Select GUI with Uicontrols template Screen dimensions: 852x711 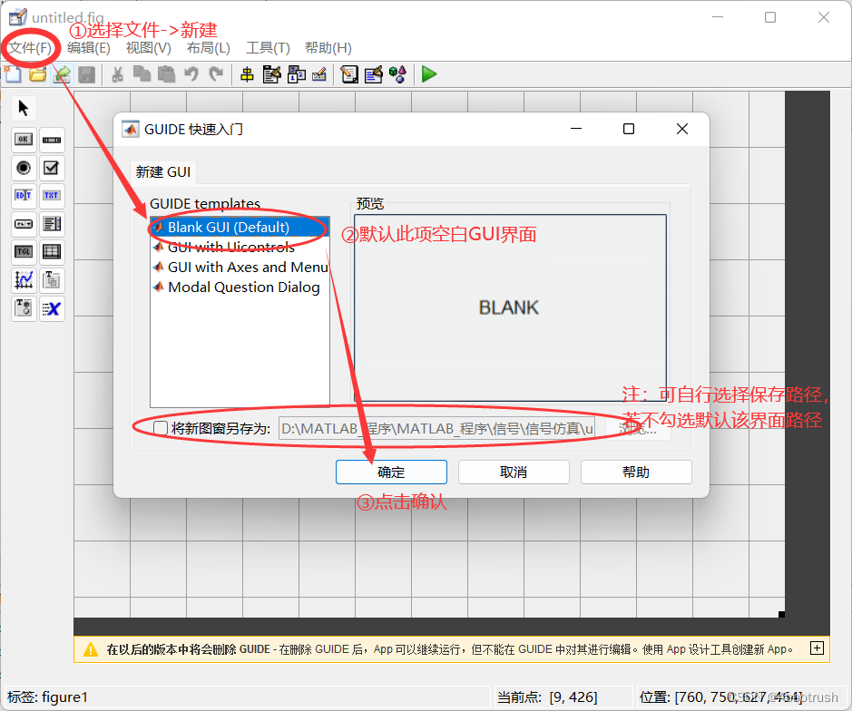(x=240, y=248)
